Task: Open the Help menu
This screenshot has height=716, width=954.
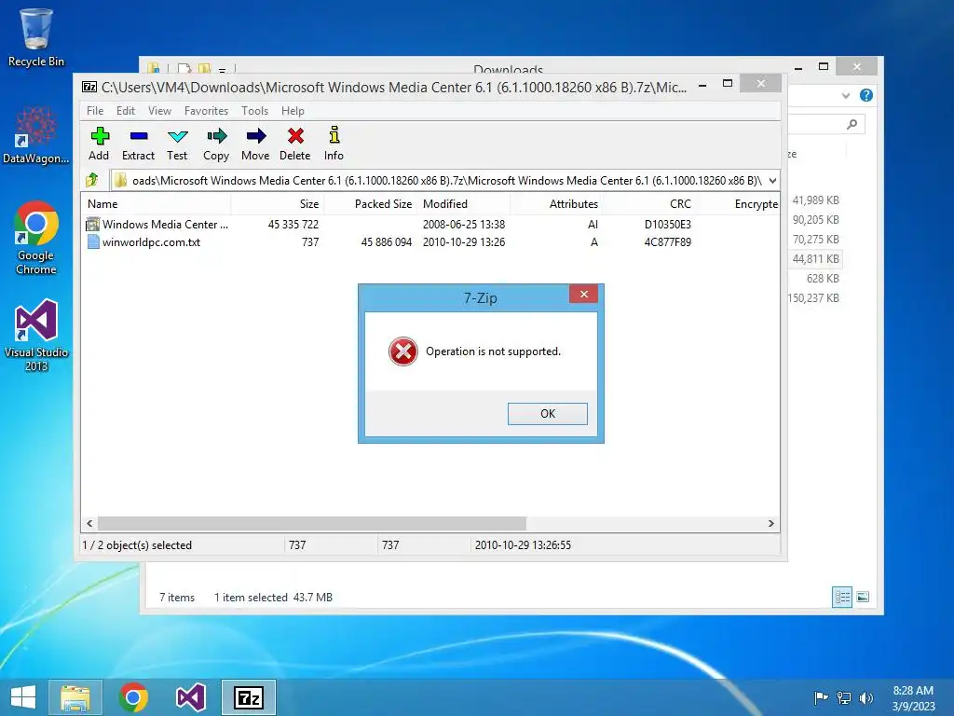Action: click(x=293, y=111)
